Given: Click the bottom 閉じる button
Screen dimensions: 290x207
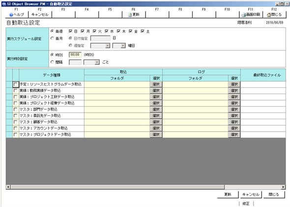Looking at the screenshot, I should coord(274,194).
